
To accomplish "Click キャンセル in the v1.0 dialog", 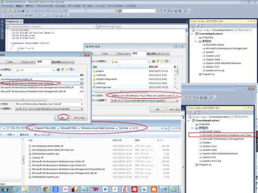I will tap(80, 117).
